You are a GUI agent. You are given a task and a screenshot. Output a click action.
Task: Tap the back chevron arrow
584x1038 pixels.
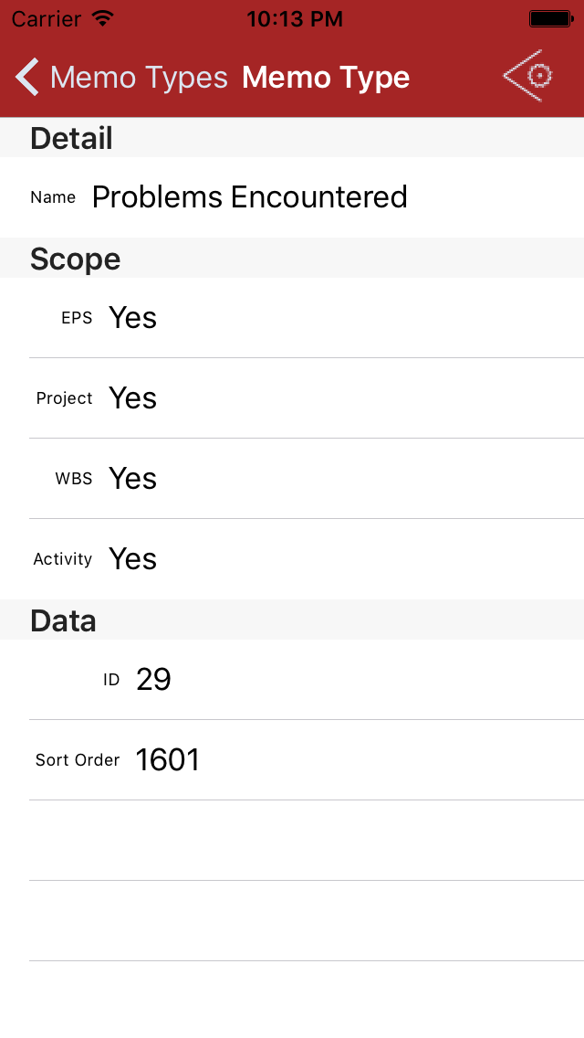click(x=27, y=77)
